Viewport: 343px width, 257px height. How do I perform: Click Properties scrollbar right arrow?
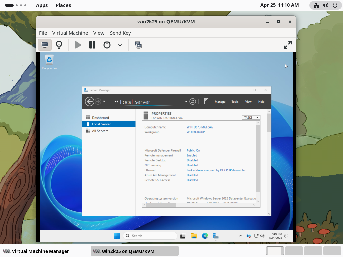(254, 205)
